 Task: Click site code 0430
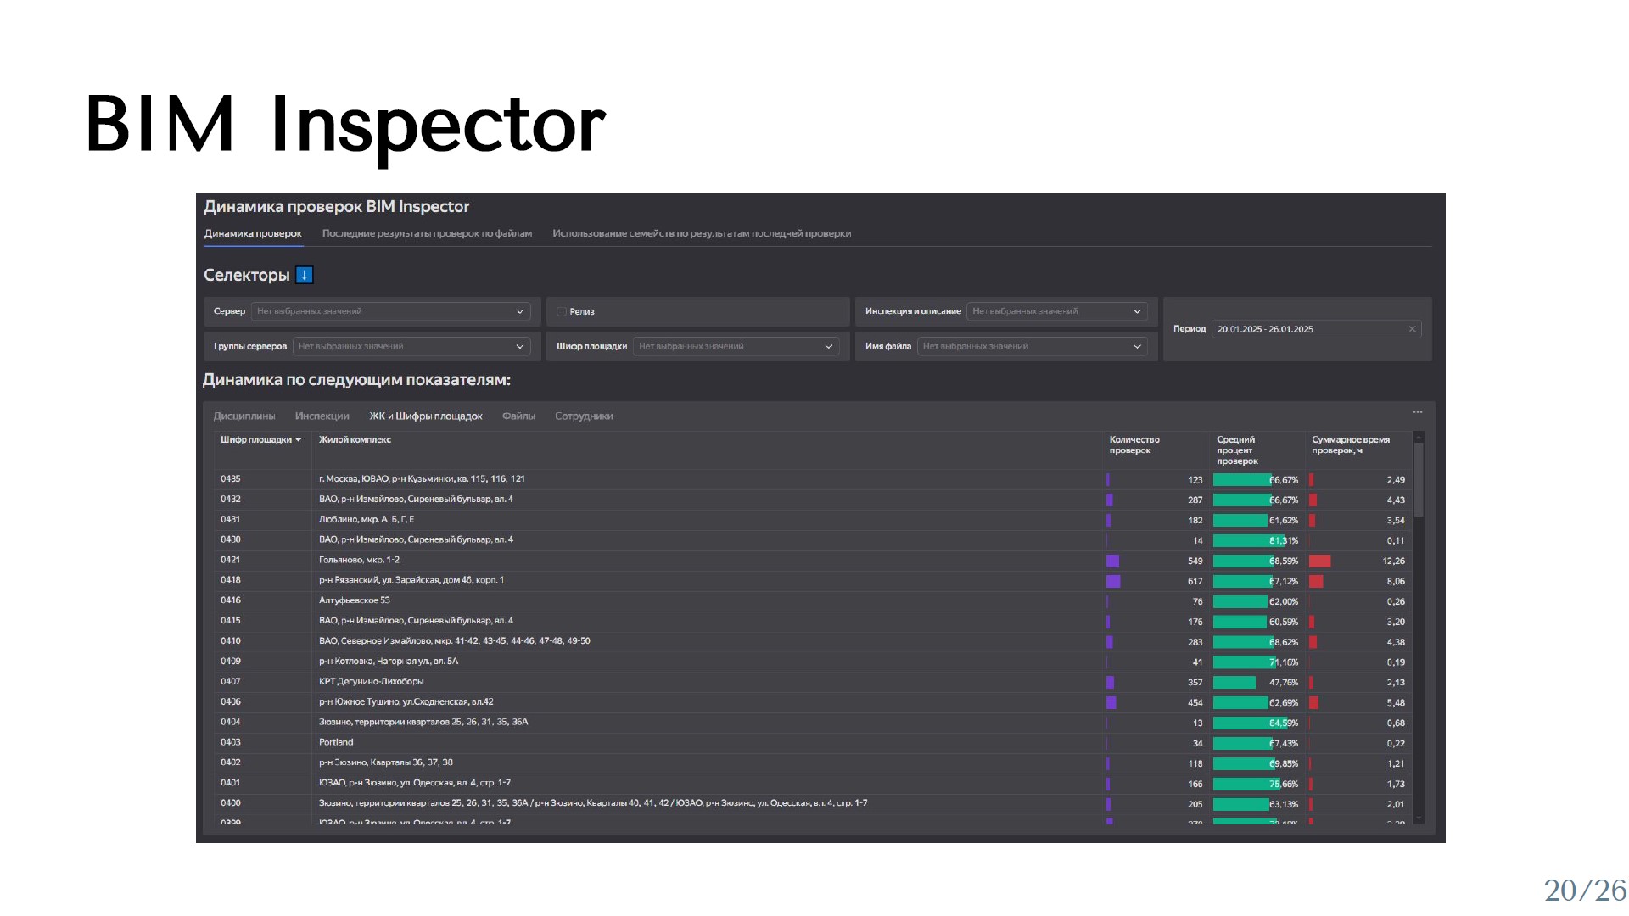click(x=231, y=539)
